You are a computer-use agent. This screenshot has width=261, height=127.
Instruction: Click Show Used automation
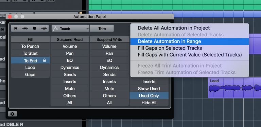point(149,89)
